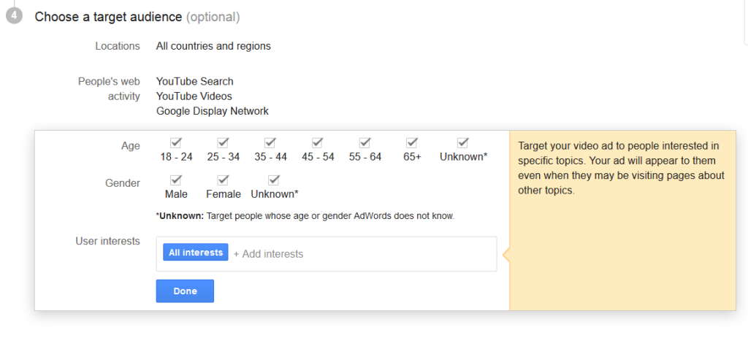This screenshot has width=748, height=349.
Task: Uncheck the 18 - 24 age checkbox
Action: click(x=176, y=142)
